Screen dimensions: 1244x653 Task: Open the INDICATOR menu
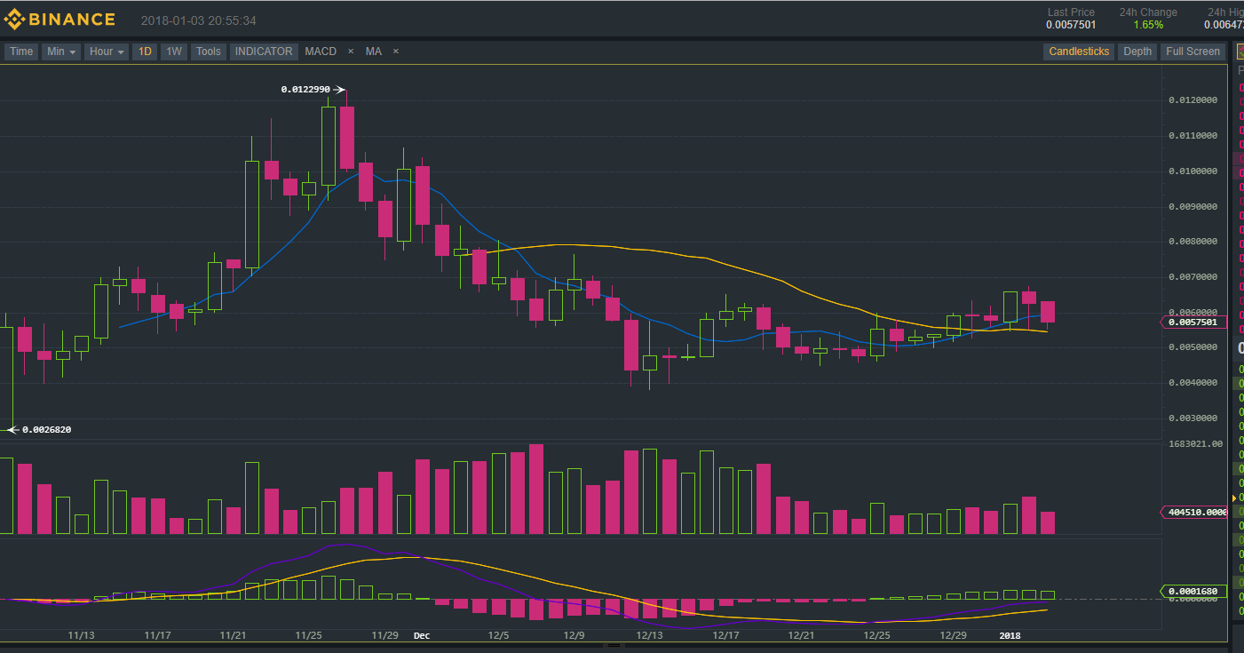pyautogui.click(x=263, y=52)
